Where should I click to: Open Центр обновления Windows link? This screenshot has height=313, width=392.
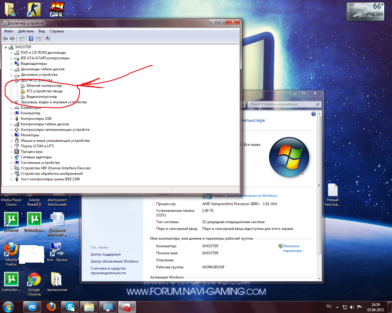coord(115,261)
